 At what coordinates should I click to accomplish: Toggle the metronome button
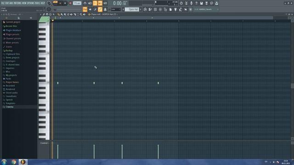tap(85, 3)
